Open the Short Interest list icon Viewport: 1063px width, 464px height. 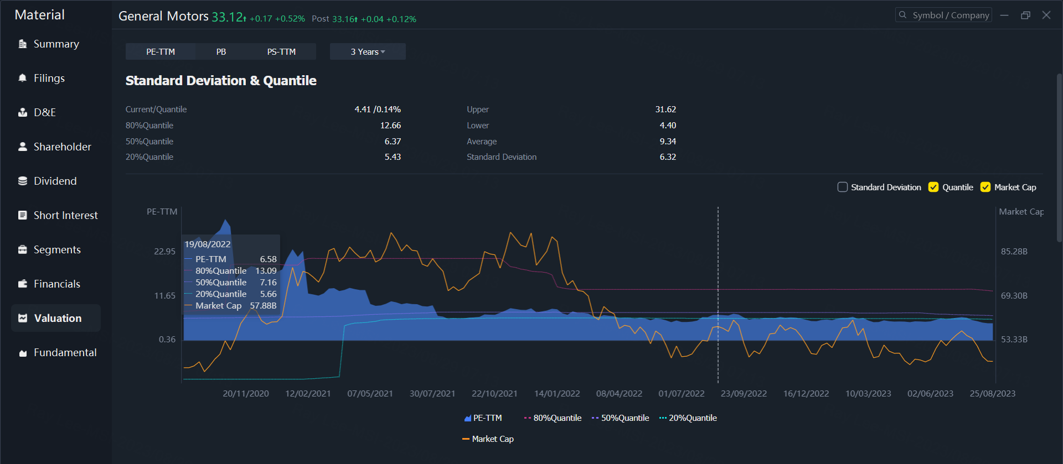23,215
